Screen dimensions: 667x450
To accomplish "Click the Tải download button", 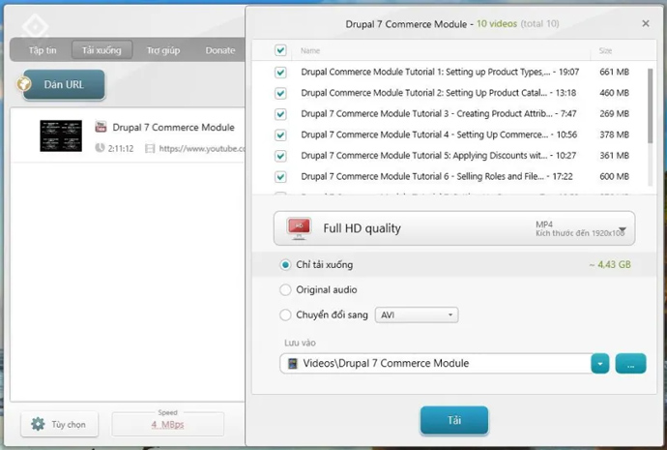I will 454,420.
